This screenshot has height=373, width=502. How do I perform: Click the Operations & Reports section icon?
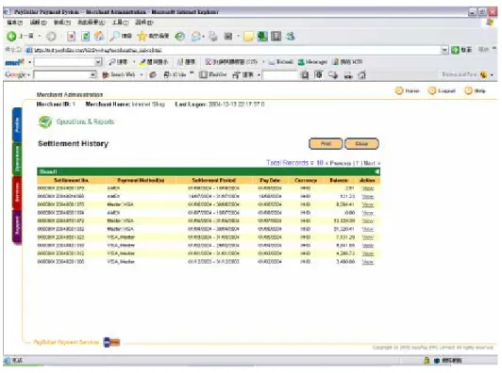point(45,122)
